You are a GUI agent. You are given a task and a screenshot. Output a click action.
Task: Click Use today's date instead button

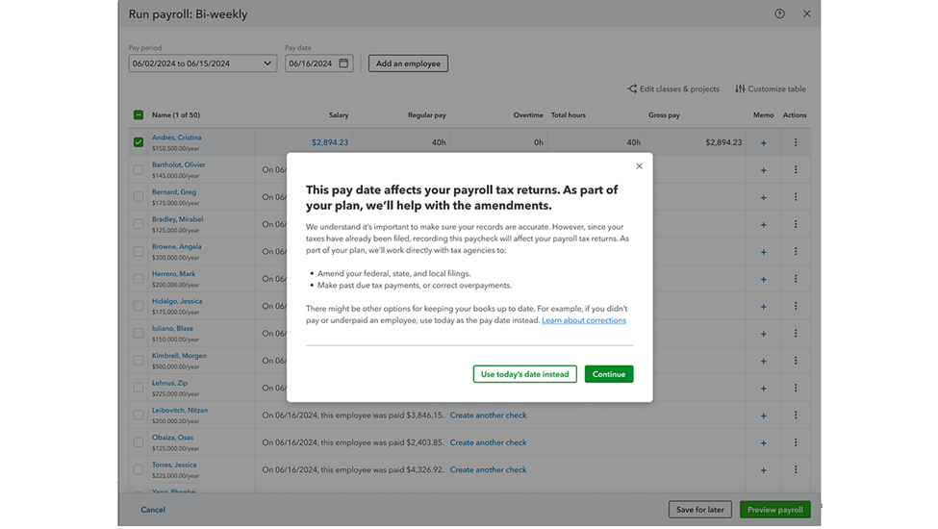[x=524, y=374]
